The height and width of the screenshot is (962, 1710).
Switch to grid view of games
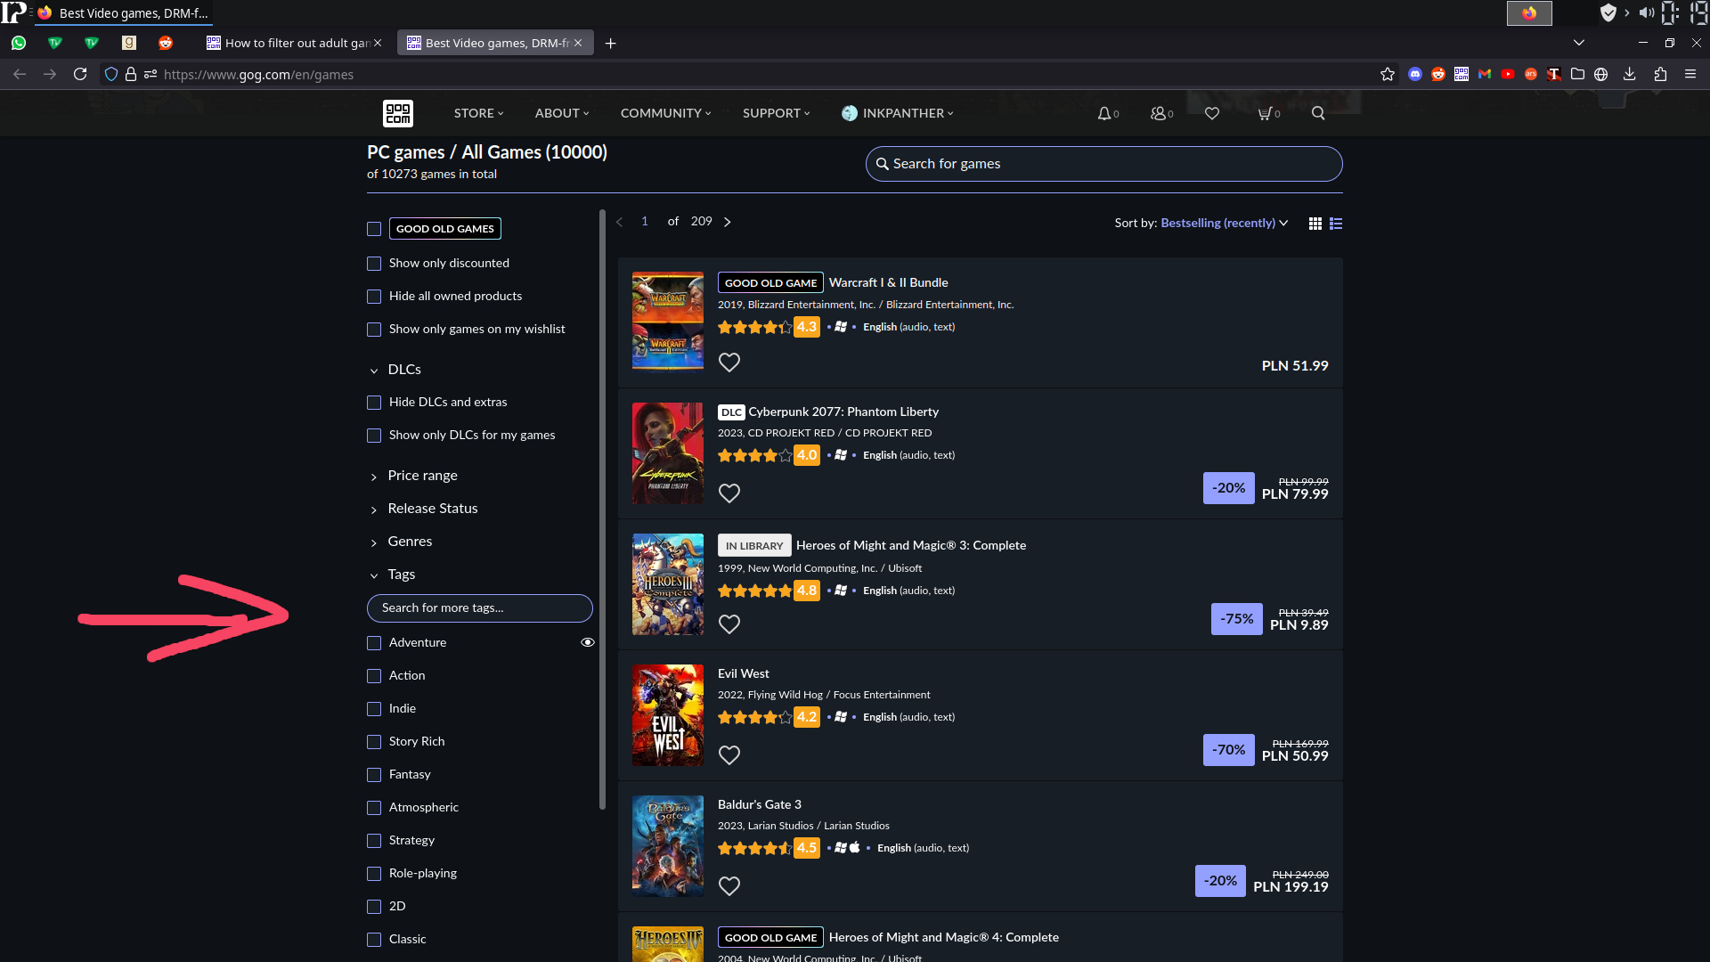[x=1315, y=224]
